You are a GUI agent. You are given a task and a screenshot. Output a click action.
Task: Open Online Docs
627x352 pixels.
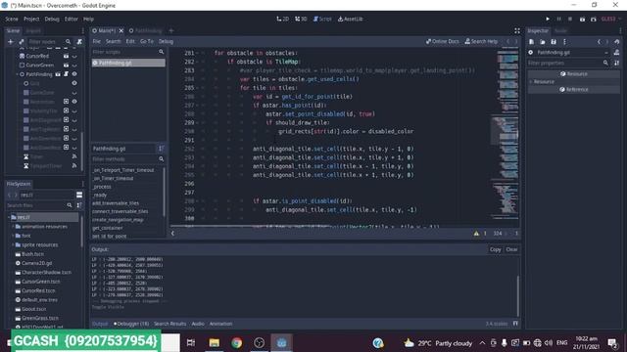(x=442, y=41)
